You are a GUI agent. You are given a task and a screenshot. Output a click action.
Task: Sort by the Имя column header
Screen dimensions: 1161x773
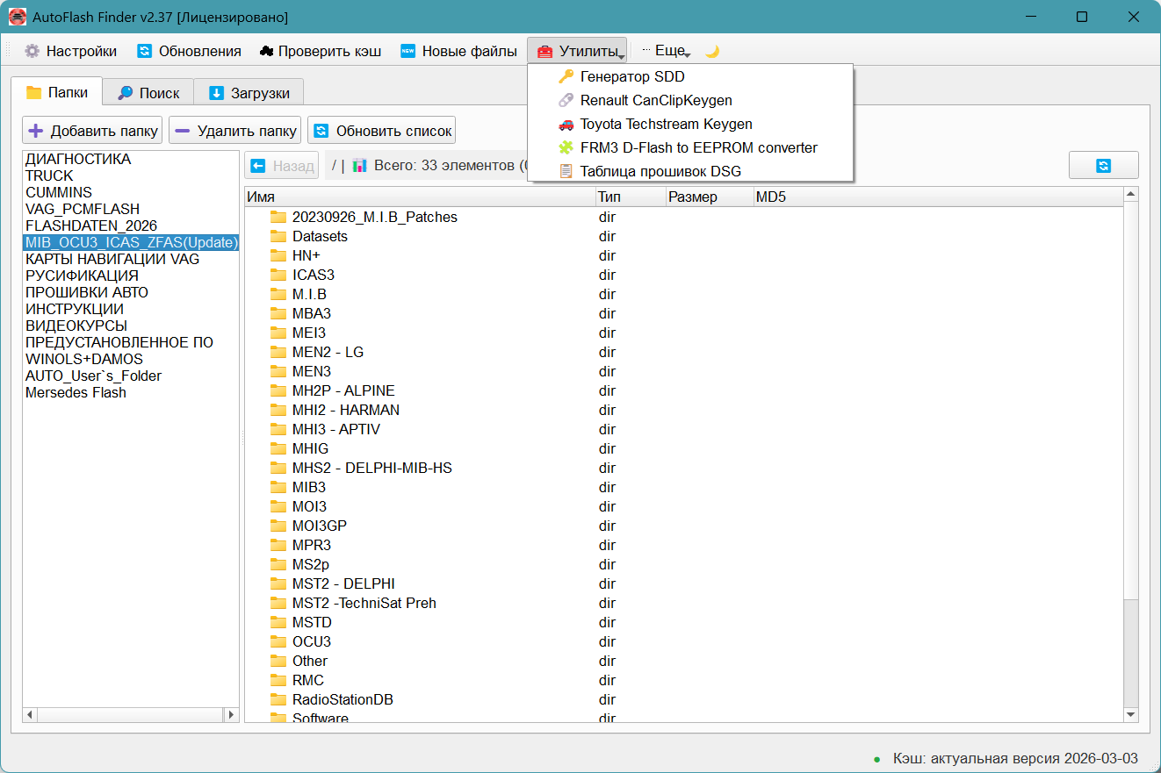(x=420, y=197)
